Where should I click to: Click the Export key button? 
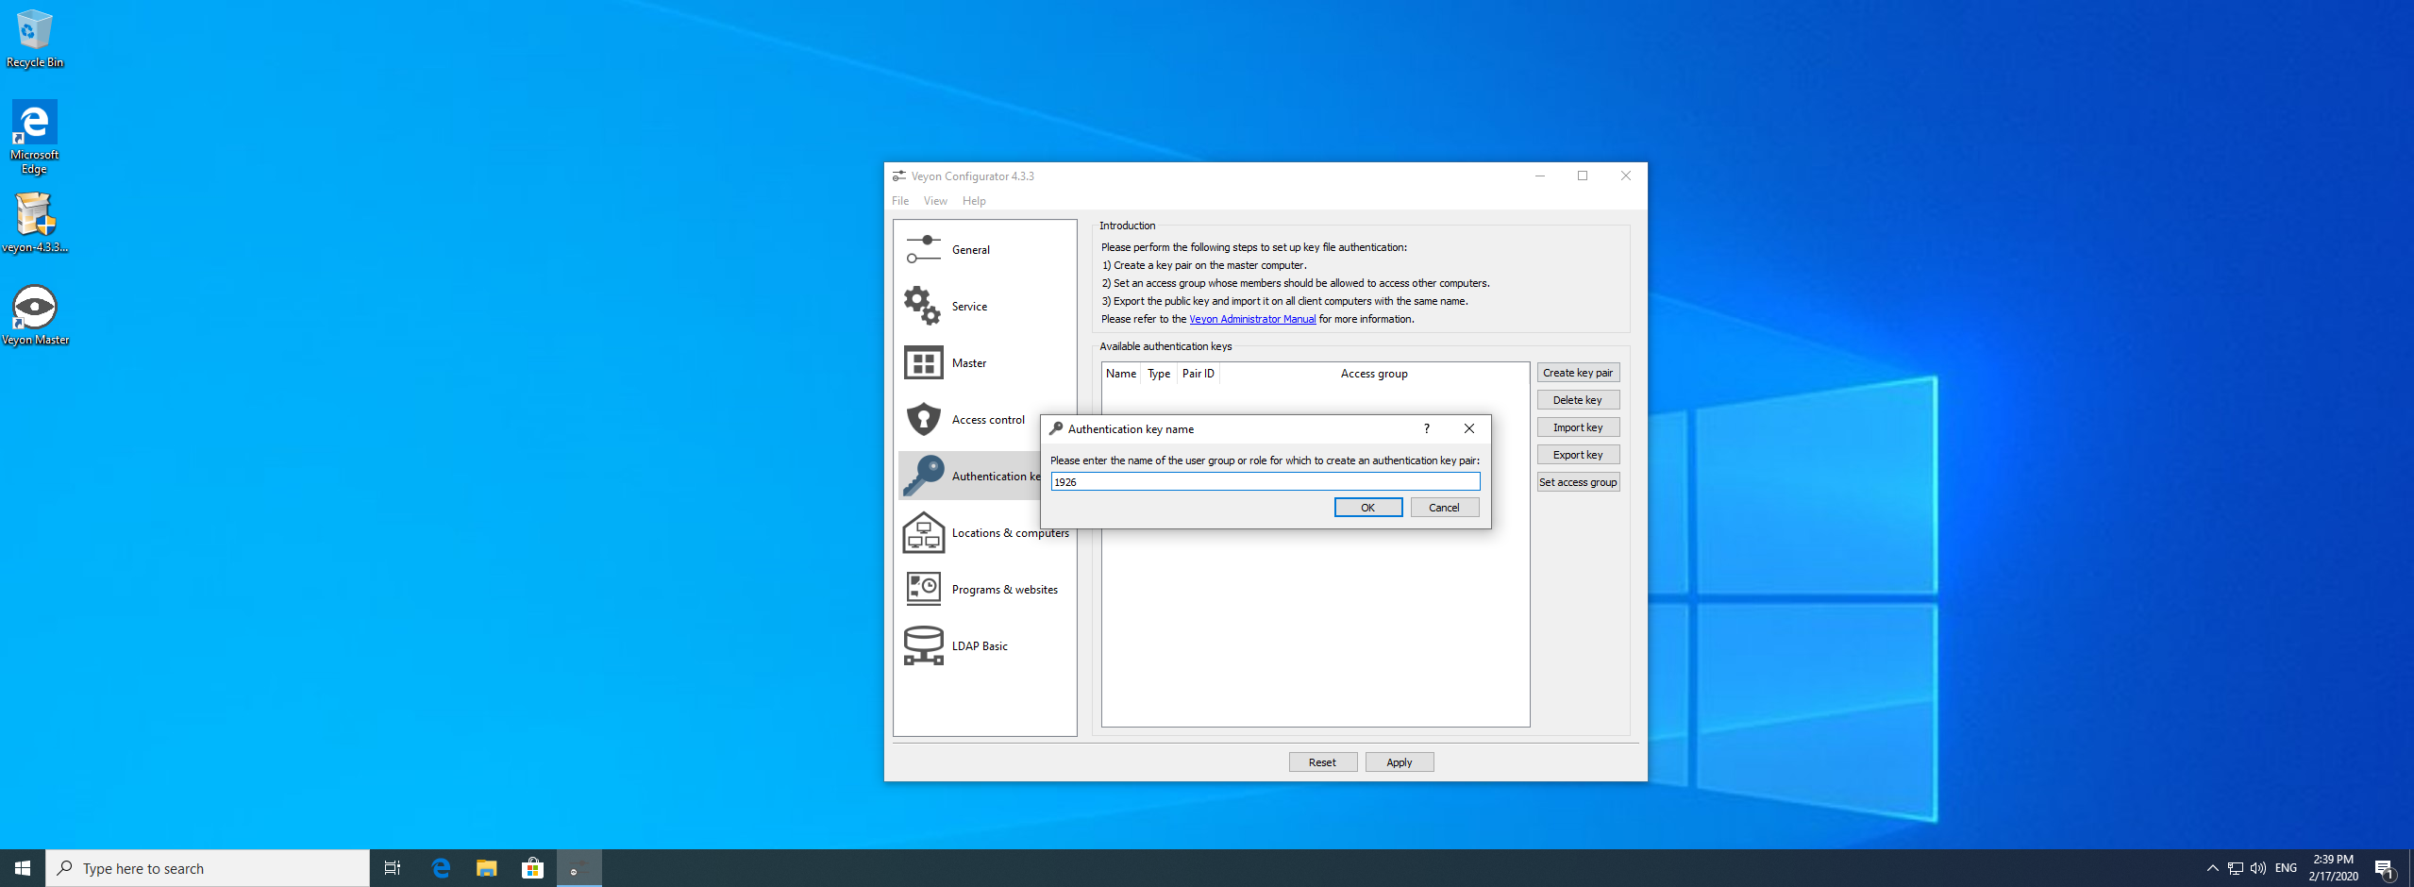coord(1578,455)
